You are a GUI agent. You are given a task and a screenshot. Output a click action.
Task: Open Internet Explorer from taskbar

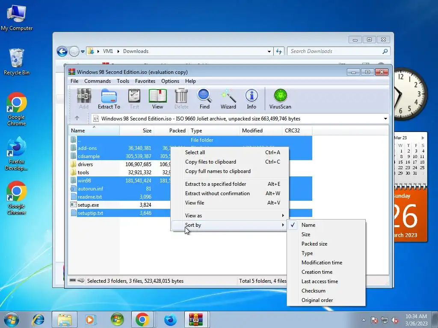tap(38, 319)
